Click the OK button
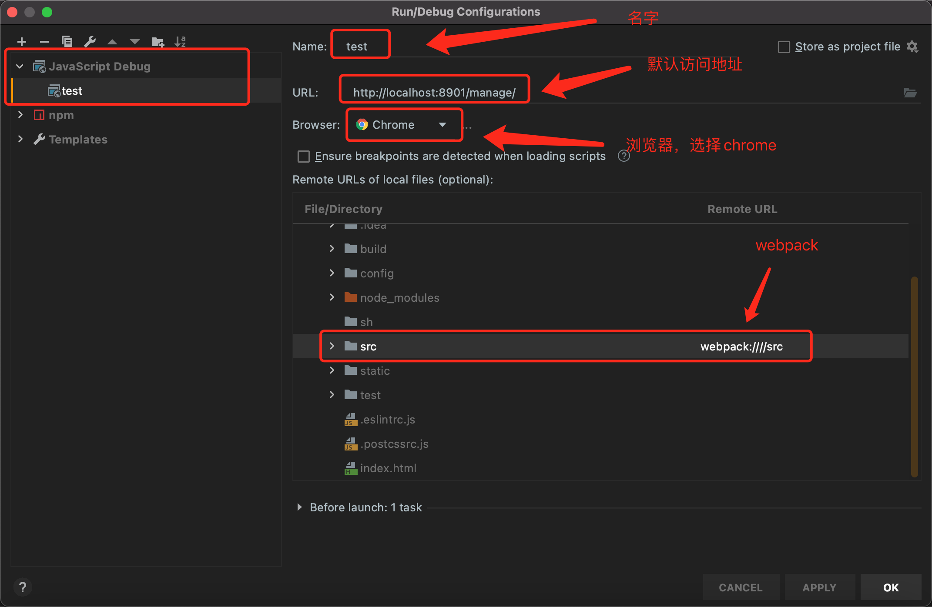Image resolution: width=932 pixels, height=607 pixels. click(x=890, y=587)
